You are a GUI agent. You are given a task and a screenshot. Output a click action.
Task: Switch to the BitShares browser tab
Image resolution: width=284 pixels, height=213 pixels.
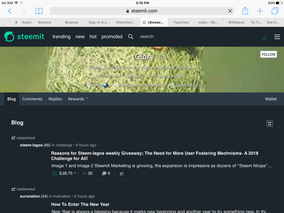(x=236, y=23)
